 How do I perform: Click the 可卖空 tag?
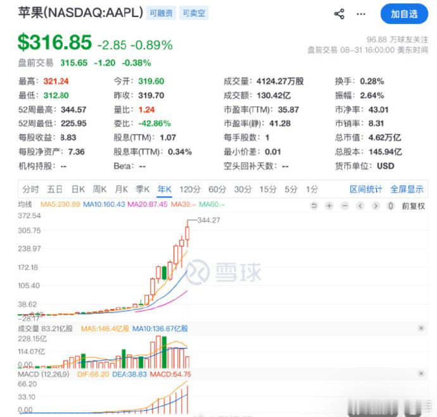[194, 13]
